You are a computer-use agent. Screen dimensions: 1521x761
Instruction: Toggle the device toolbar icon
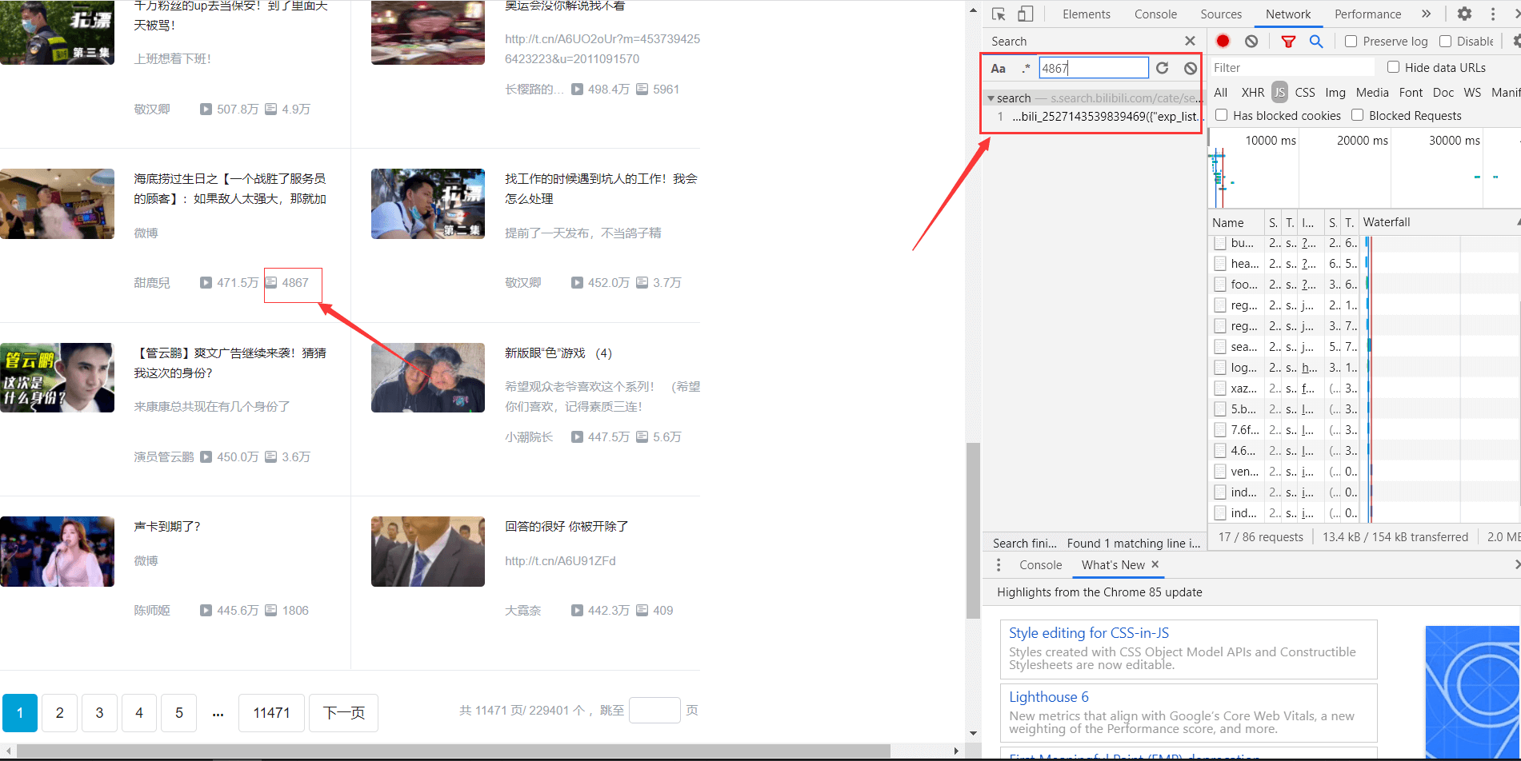[x=1025, y=14]
